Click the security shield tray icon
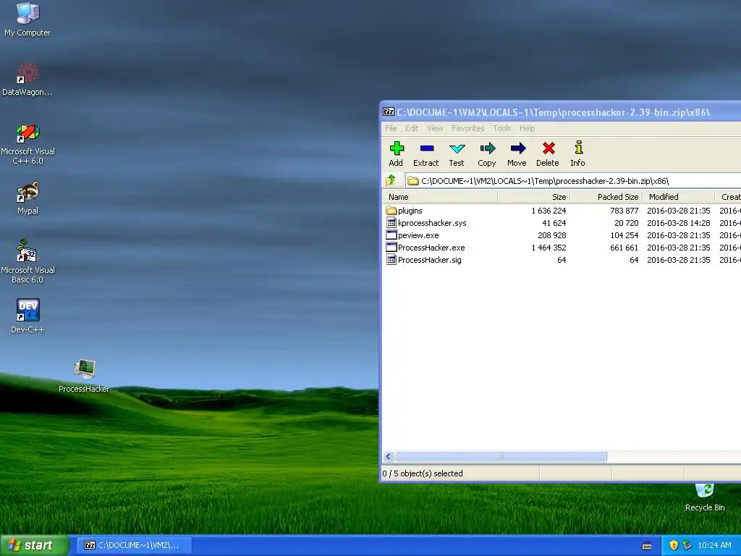The width and height of the screenshot is (741, 556). tap(674, 545)
